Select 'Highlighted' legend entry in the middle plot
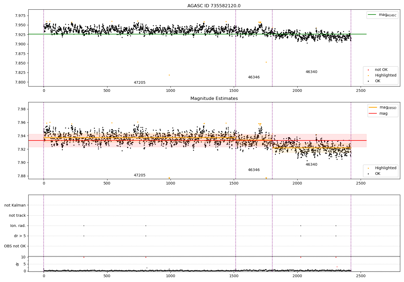The width and height of the screenshot is (404, 282). coord(385,168)
